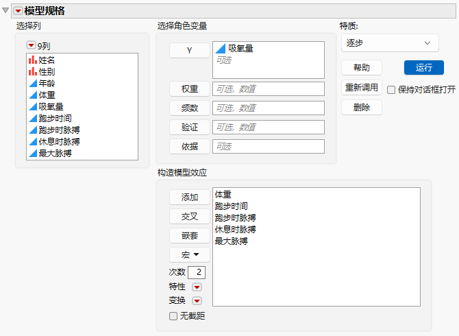This screenshot has width=459, height=336.
Task: Select 吸氧量 in the Y role box
Action: click(x=240, y=49)
